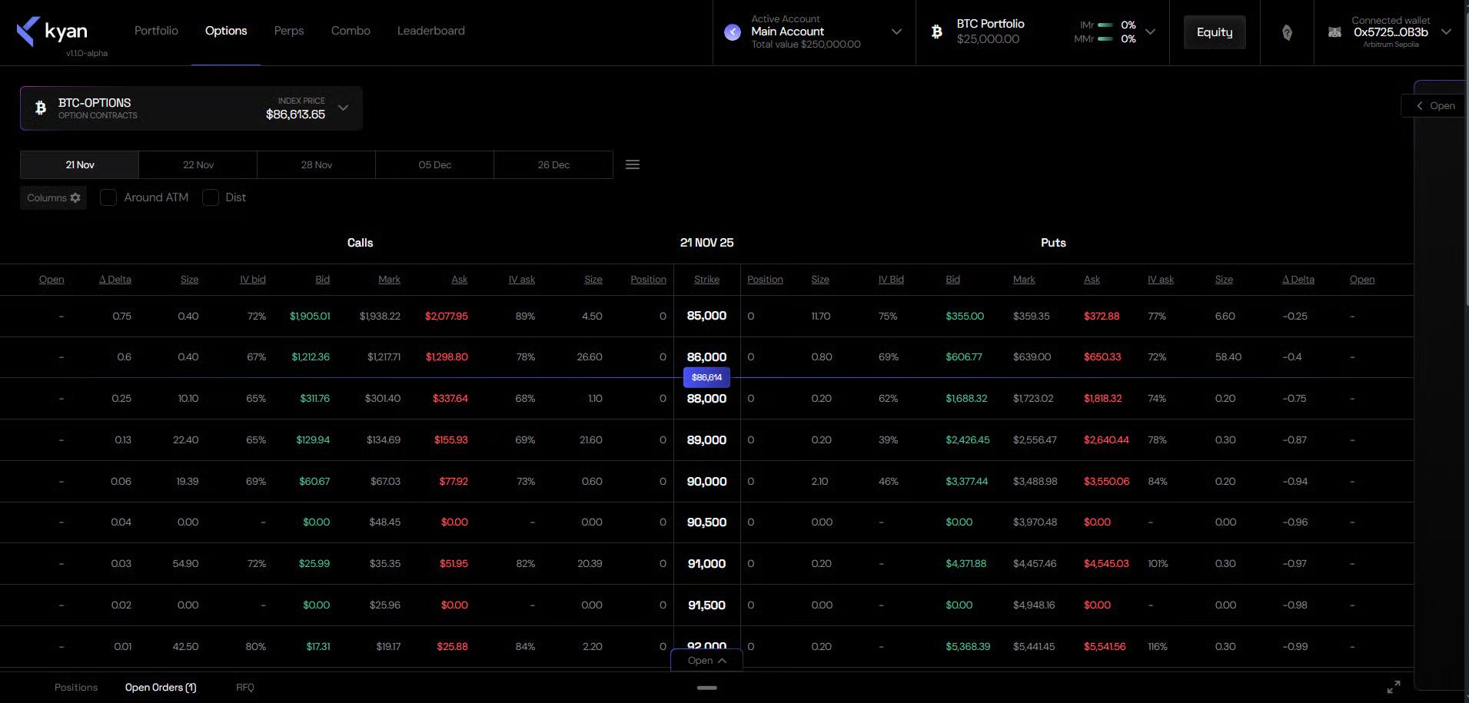Enable the Dist checkbox
1469x703 pixels.
(x=210, y=197)
